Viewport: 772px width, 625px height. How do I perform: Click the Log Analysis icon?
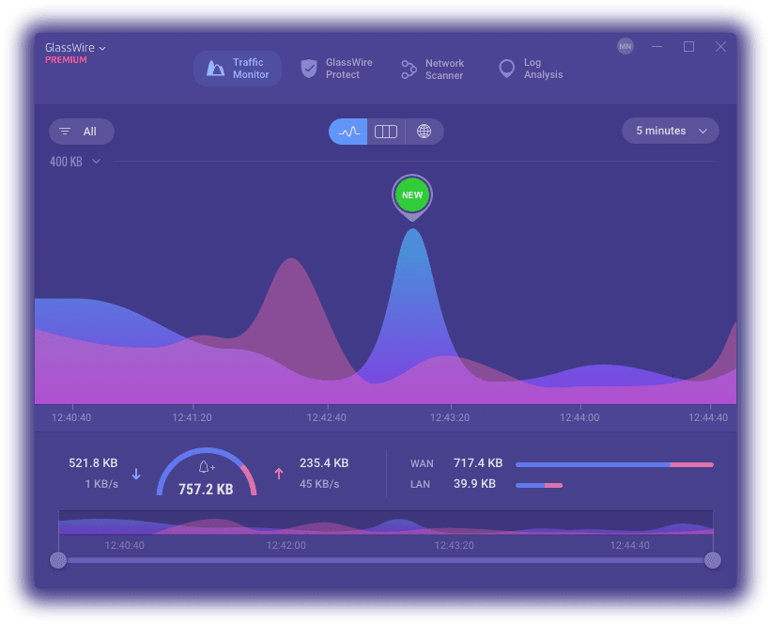(505, 68)
